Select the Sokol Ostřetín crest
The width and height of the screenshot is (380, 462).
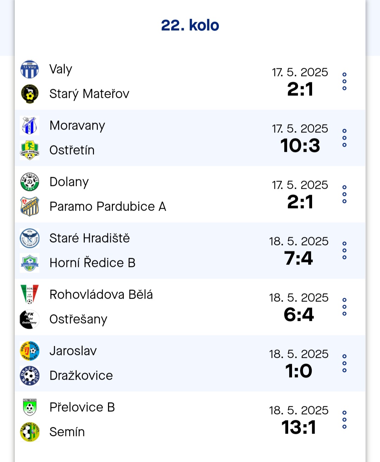30,150
